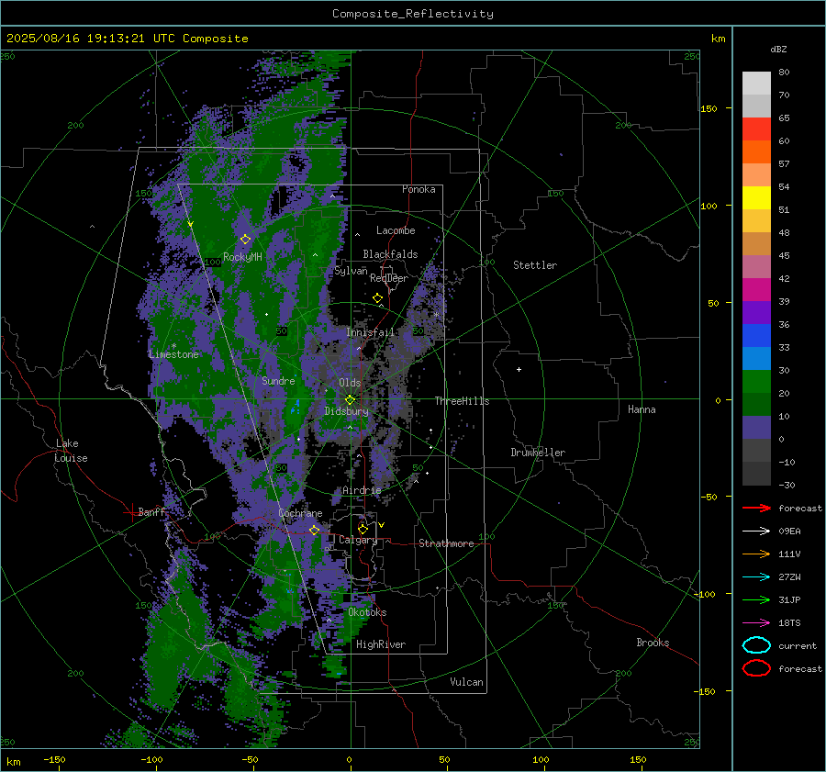This screenshot has width=826, height=772.
Task: Click the Olds town label
Action: click(x=350, y=383)
